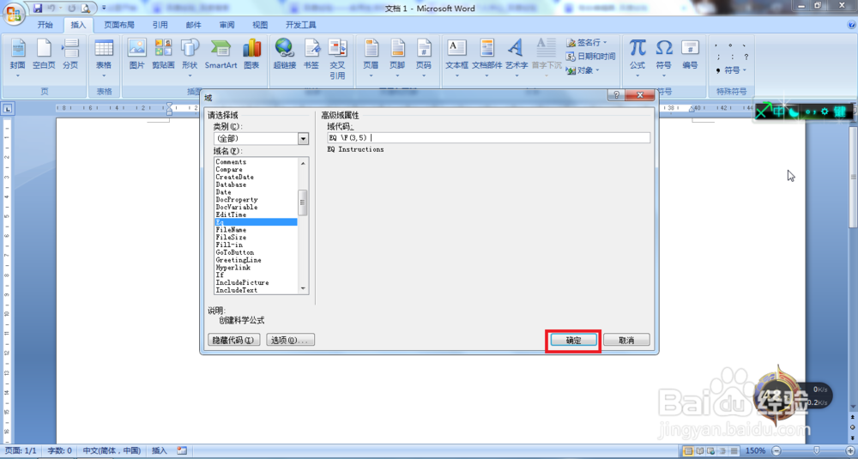Switch to Web Layout view button
Viewport: 858px width, 459px height.
710,450
